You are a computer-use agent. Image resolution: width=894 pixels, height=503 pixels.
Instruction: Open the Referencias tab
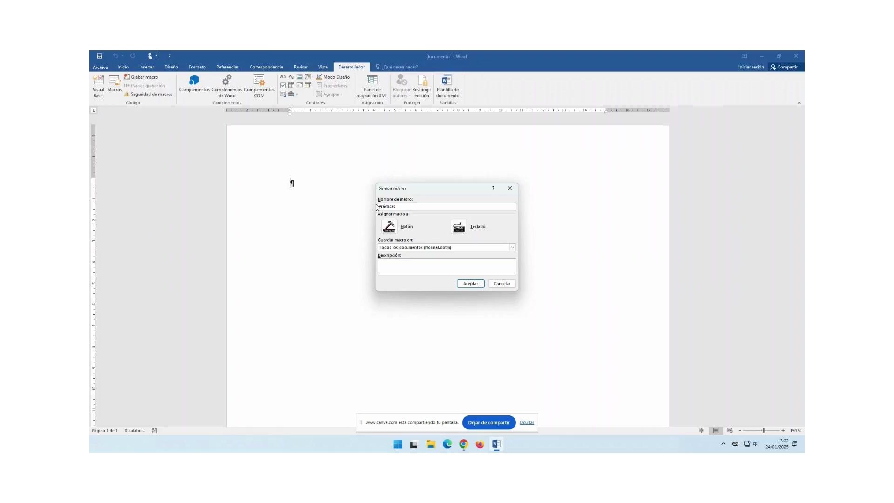coord(227,67)
